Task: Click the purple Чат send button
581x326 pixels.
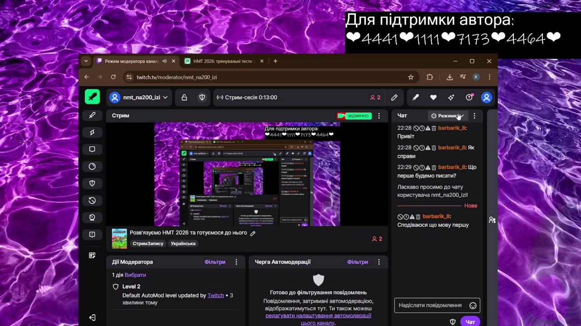Action: (x=470, y=322)
